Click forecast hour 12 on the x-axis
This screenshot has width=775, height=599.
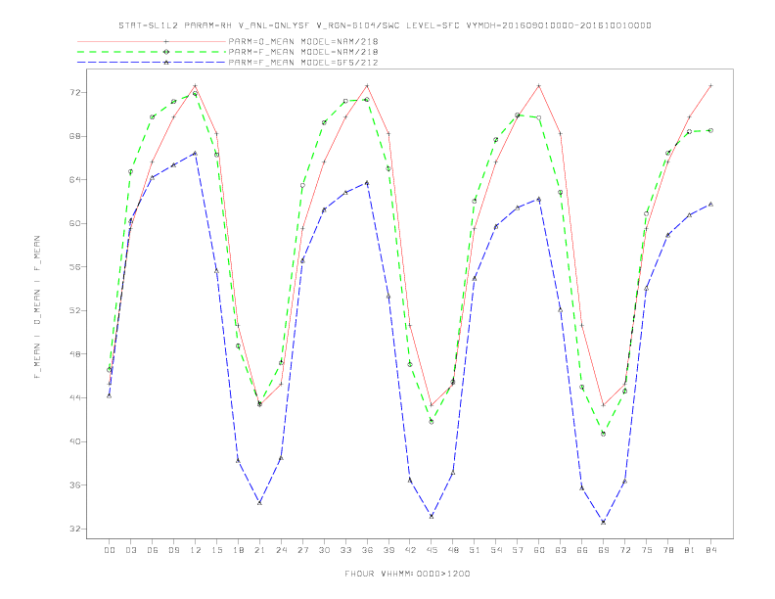click(196, 550)
